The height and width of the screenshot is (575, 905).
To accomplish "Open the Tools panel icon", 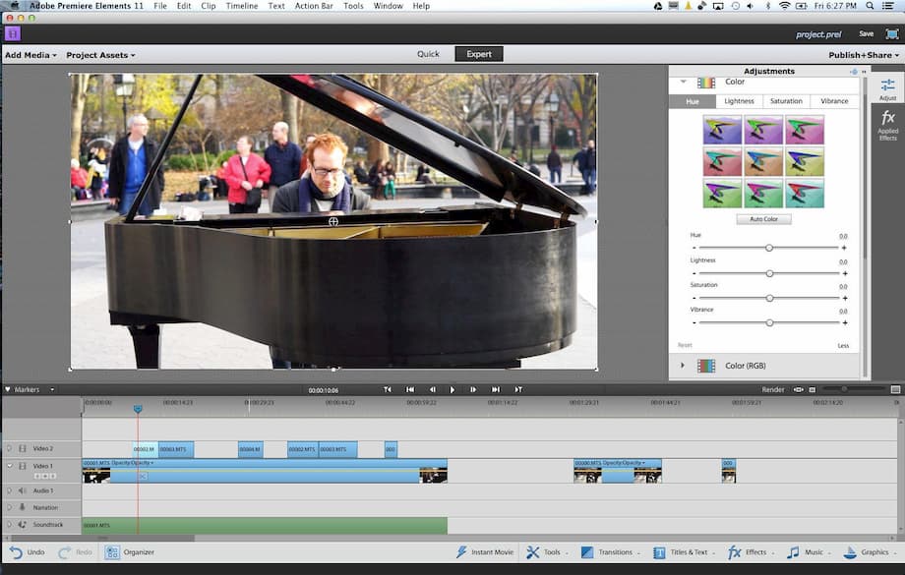I will tap(534, 551).
